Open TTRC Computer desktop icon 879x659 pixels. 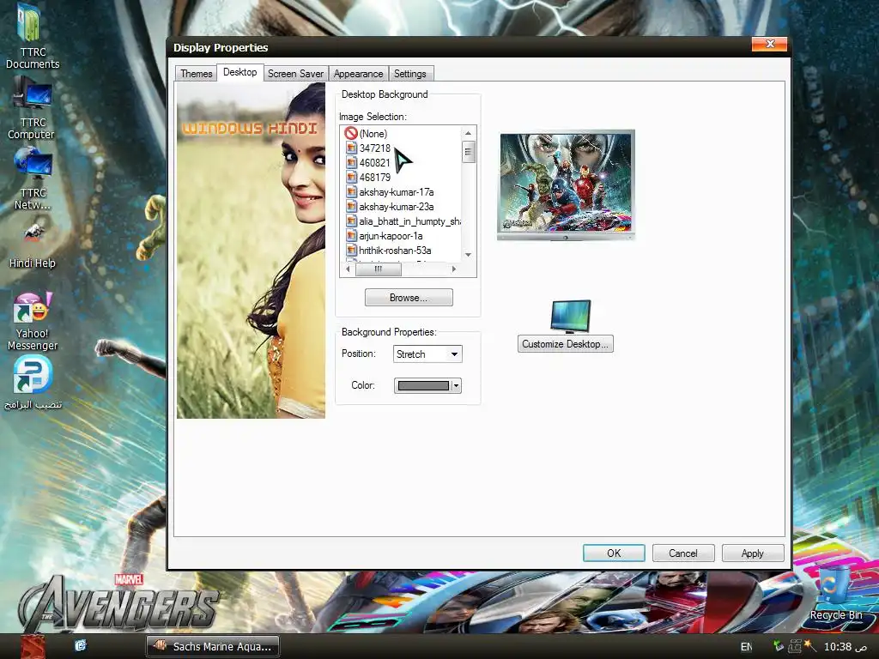point(32,107)
